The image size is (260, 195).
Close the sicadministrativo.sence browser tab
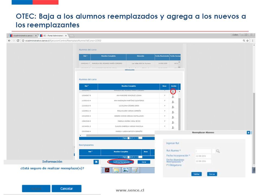click(36, 36)
